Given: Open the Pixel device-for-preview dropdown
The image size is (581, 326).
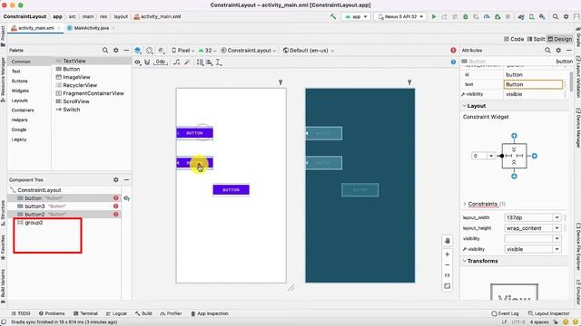Looking at the screenshot, I should 182,51.
